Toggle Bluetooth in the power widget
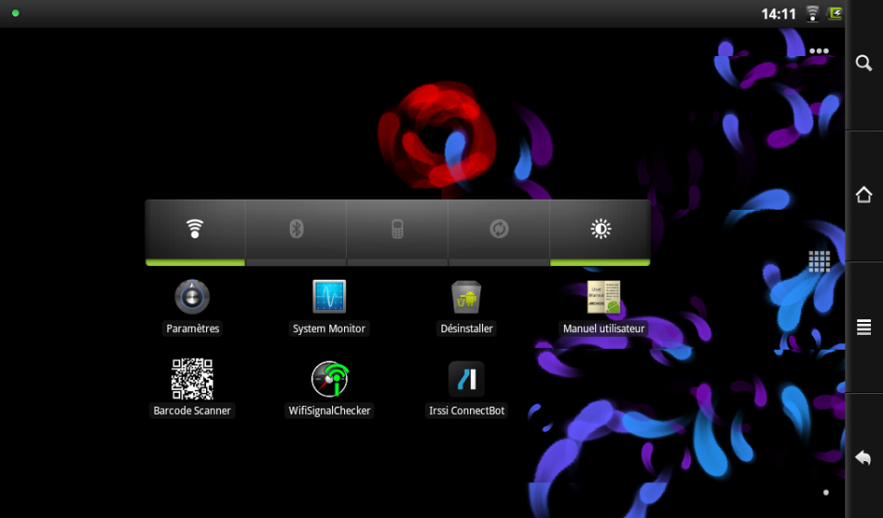883x518 pixels. pos(296,230)
